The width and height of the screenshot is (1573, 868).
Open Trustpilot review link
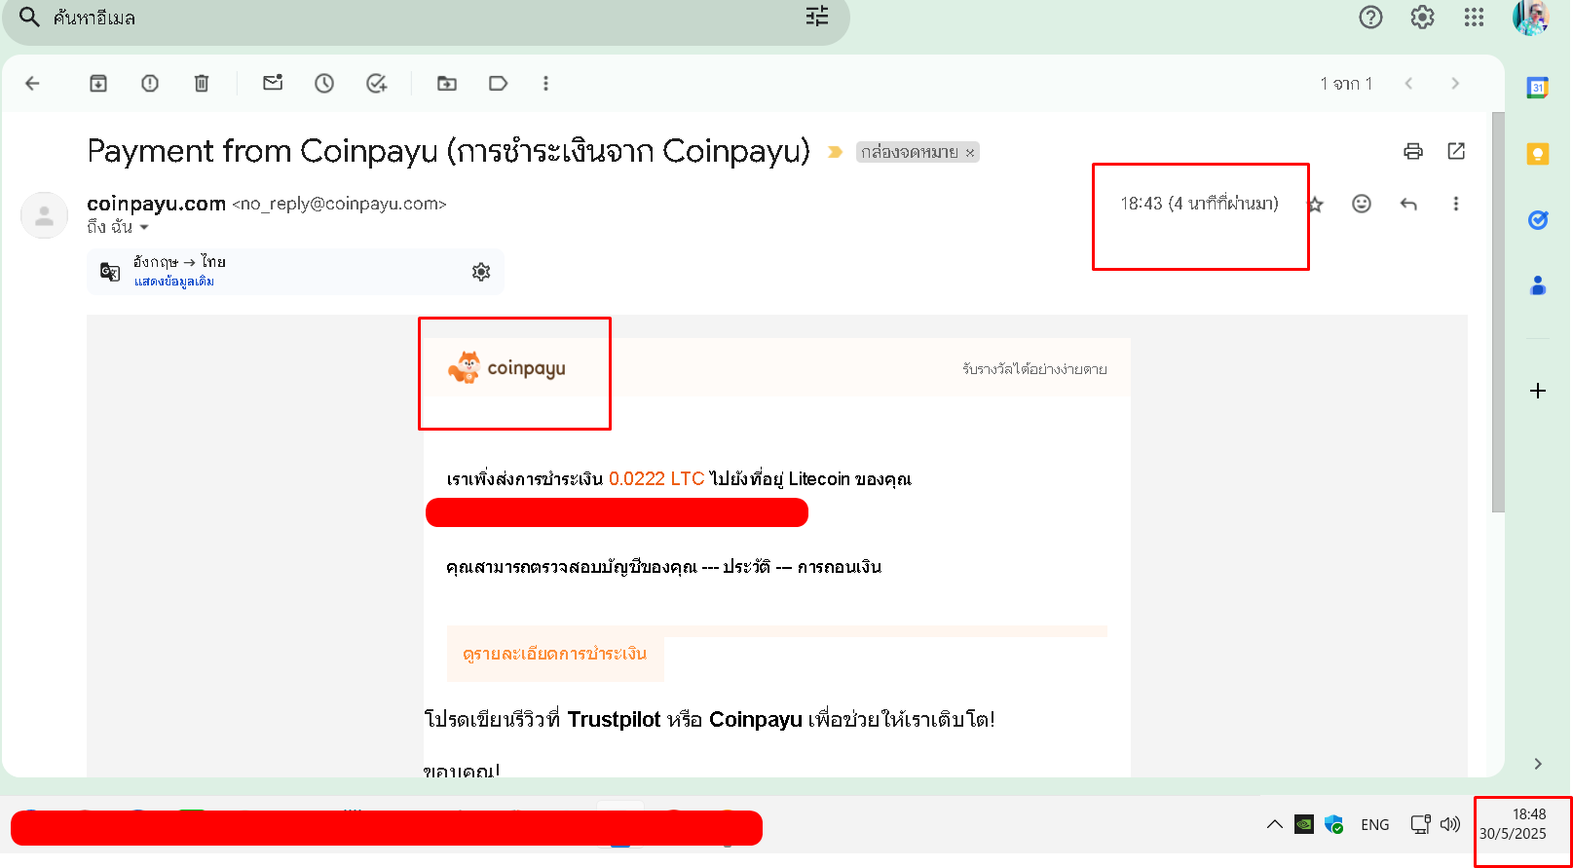(x=614, y=720)
